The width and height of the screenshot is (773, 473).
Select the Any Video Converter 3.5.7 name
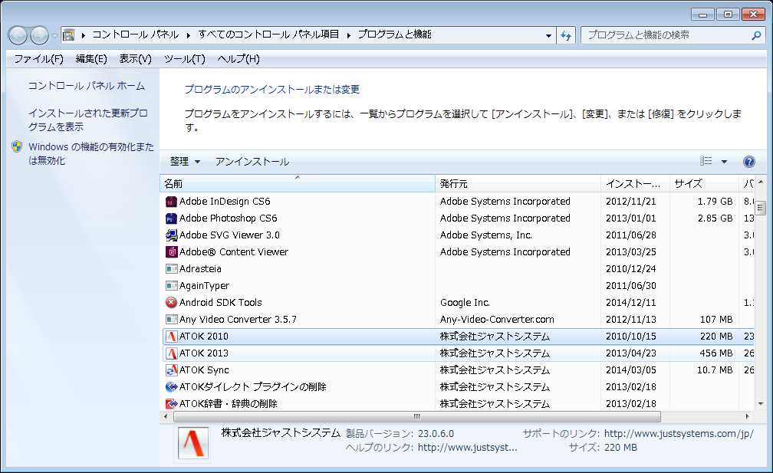238,319
